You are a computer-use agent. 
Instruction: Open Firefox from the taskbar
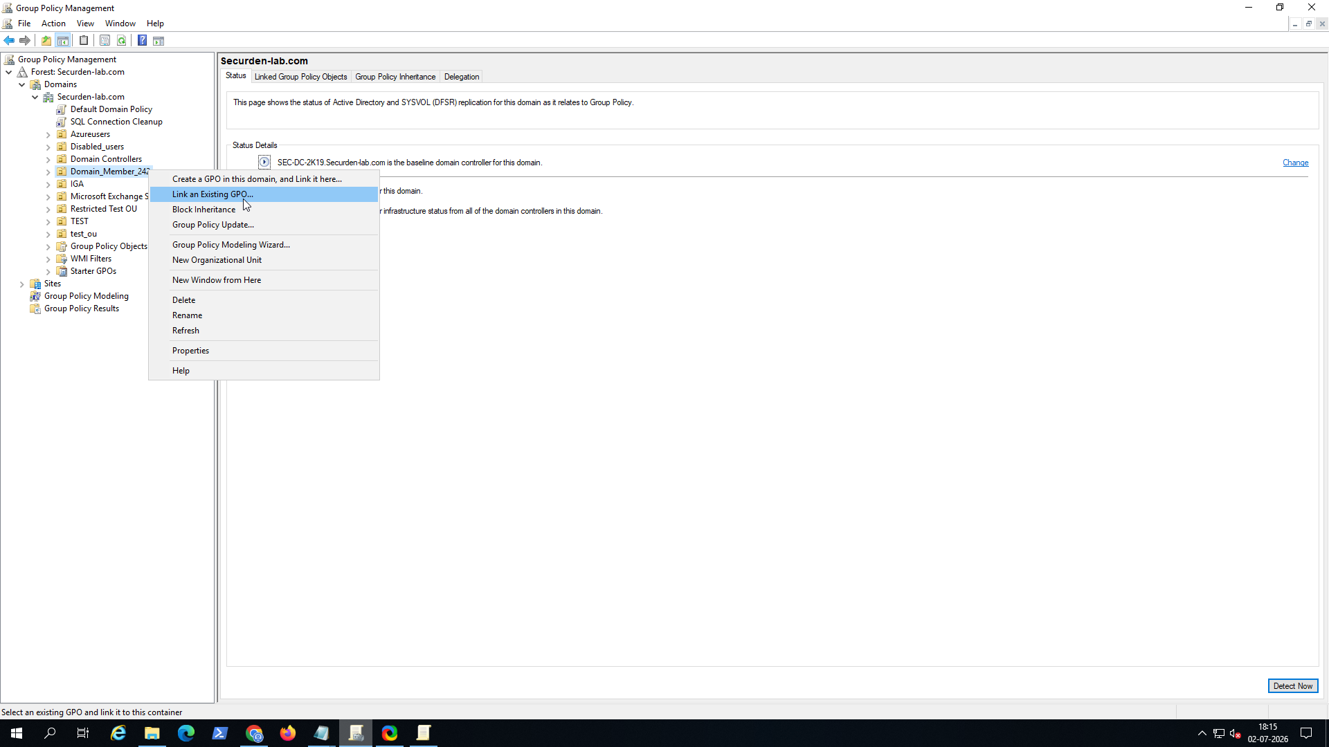pos(288,733)
